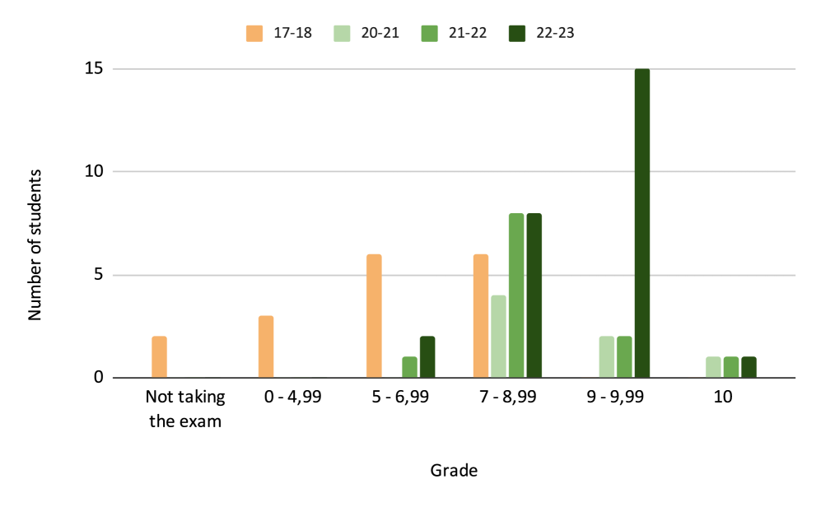The height and width of the screenshot is (507, 821).
Task: Select the medium green 21-22 bar in 7 - 8,99
Action: coord(516,295)
